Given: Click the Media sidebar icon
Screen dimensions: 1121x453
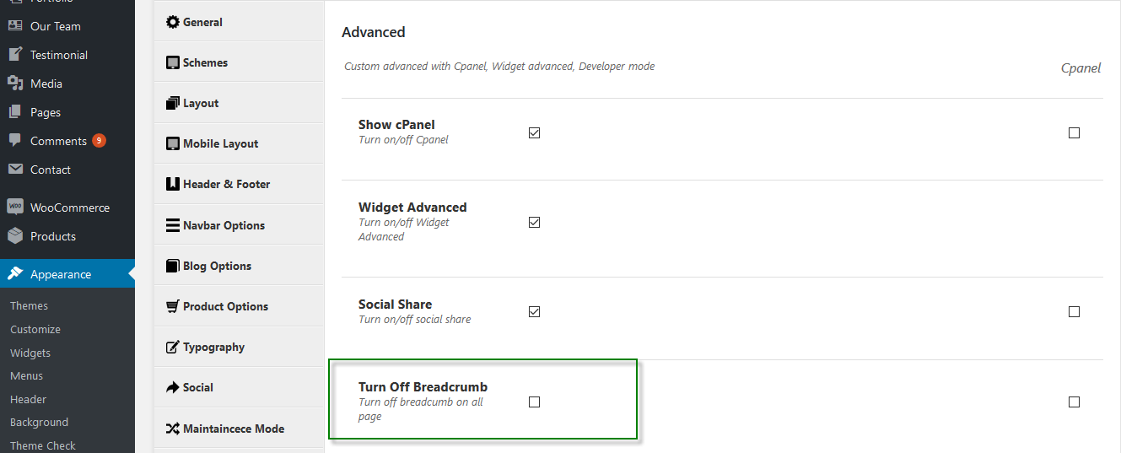Looking at the screenshot, I should (15, 84).
